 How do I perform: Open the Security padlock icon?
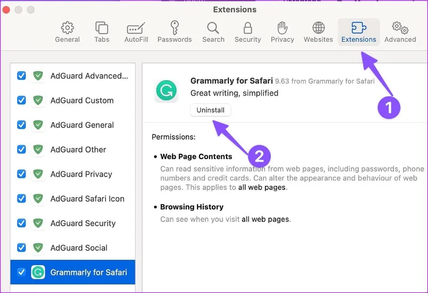tap(248, 28)
